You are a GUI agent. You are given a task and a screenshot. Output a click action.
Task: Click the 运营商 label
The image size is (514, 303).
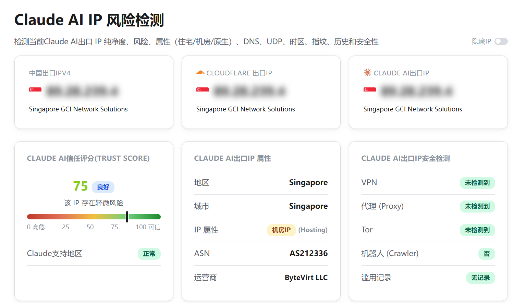pos(206,278)
